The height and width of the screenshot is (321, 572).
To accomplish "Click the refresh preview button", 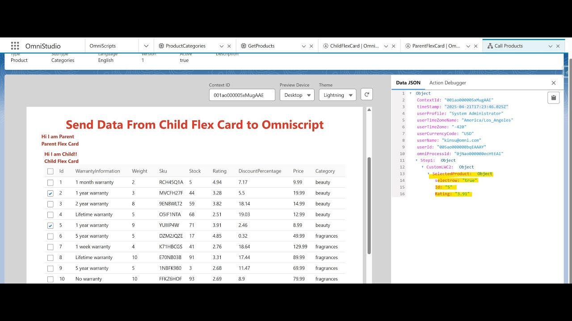I will [366, 94].
